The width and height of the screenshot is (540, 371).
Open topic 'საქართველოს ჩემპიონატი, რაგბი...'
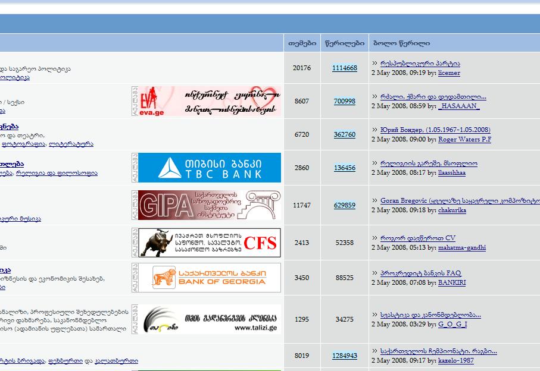438,351
